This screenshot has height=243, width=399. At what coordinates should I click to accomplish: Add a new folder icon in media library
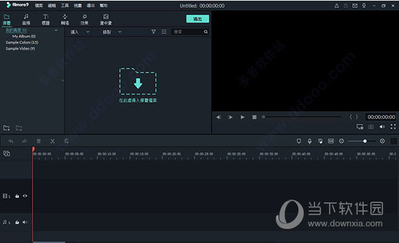7,128
